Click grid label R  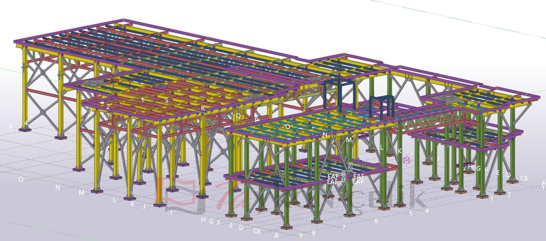click(203, 108)
